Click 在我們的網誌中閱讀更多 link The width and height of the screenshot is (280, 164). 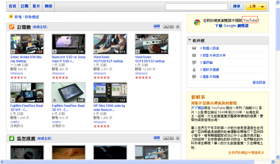tap(246, 153)
